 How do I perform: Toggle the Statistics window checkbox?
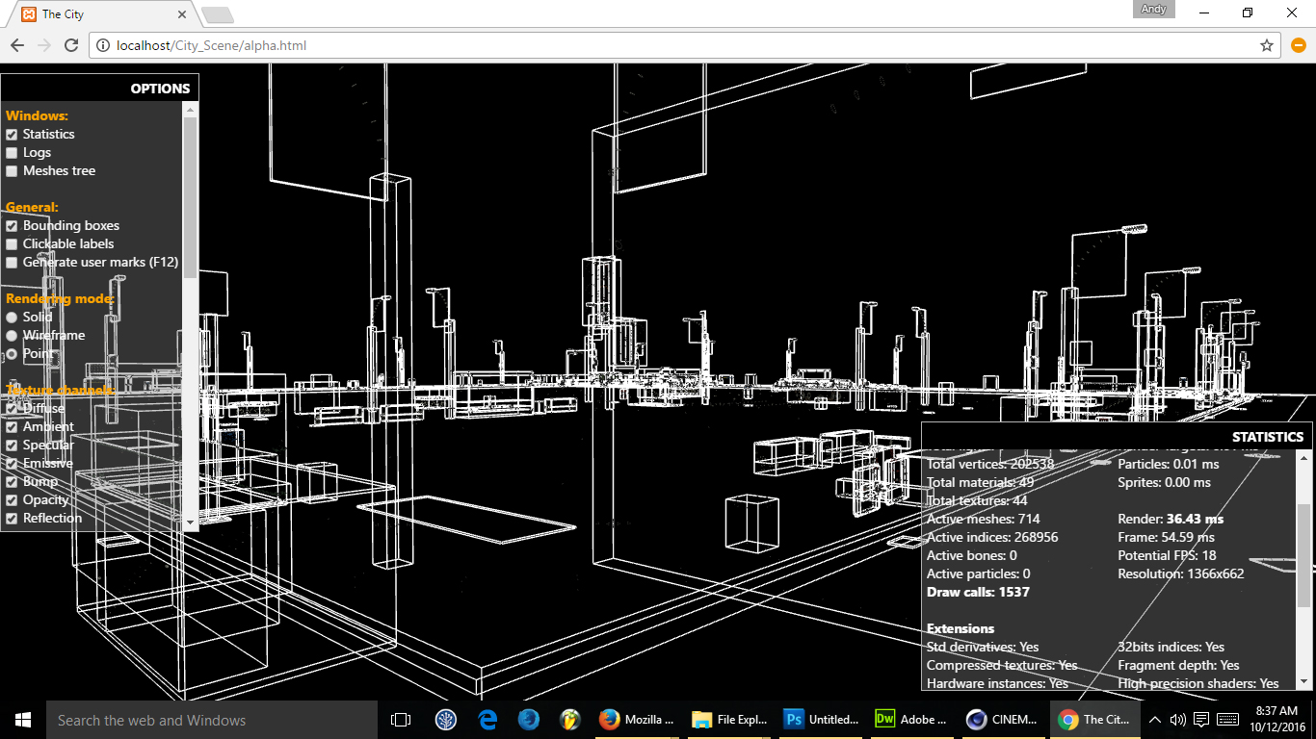(x=13, y=135)
